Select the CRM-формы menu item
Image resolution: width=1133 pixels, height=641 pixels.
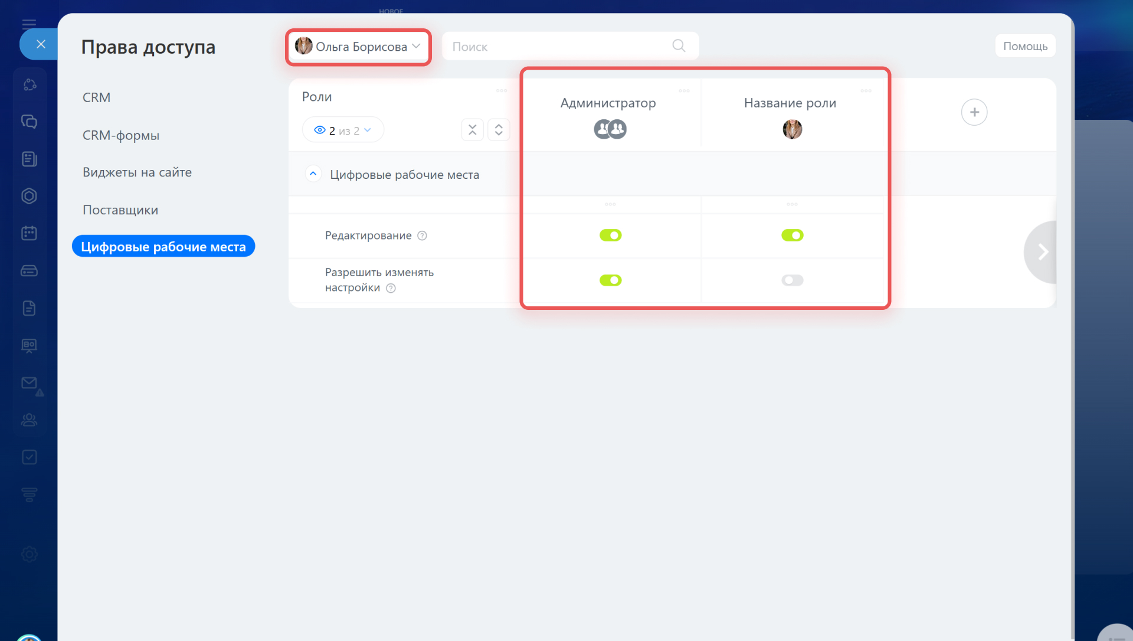[x=121, y=135]
